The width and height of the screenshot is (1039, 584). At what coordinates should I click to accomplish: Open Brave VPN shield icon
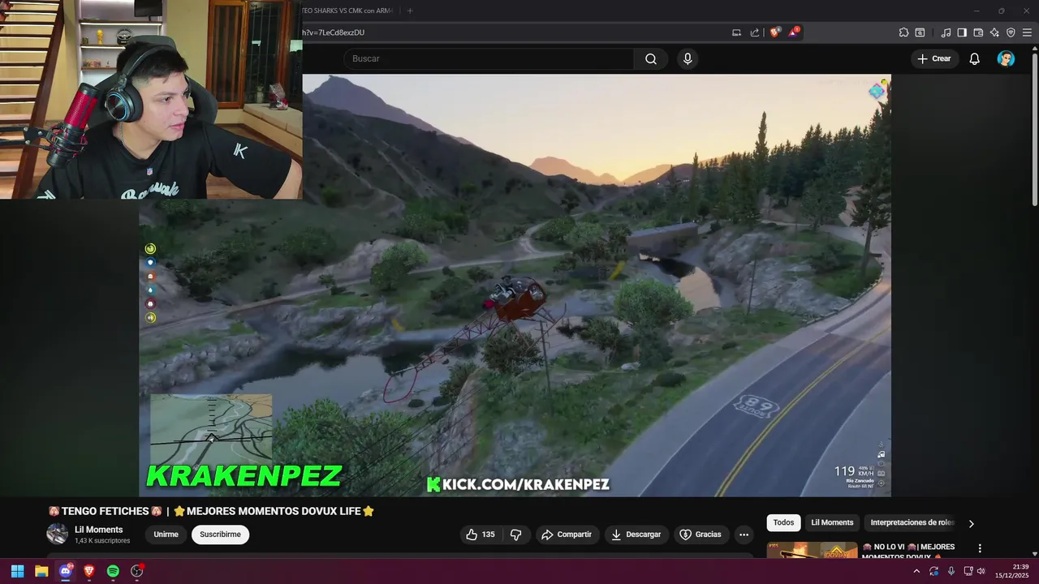pos(1011,32)
